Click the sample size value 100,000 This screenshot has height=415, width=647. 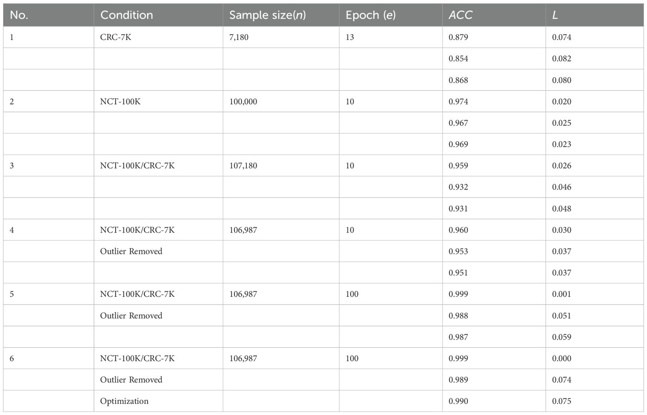[x=243, y=101]
